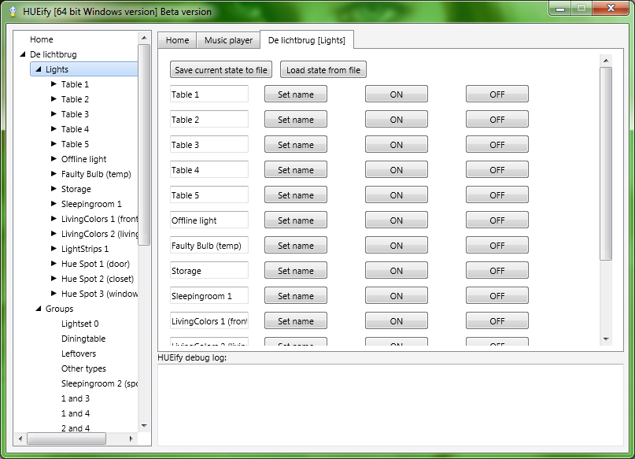Click Set name for Table 1
This screenshot has height=459, width=635.
pyautogui.click(x=296, y=94)
